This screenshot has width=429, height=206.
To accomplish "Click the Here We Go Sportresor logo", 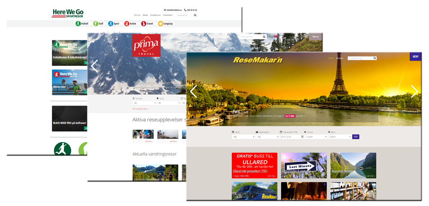I will click(x=67, y=14).
